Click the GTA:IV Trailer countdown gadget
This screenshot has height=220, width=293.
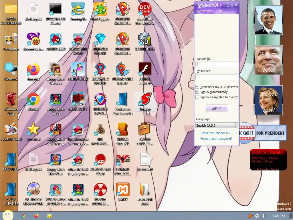pyautogui.click(x=268, y=160)
